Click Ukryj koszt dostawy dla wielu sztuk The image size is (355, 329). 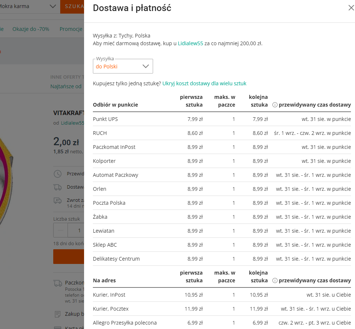[x=204, y=83]
